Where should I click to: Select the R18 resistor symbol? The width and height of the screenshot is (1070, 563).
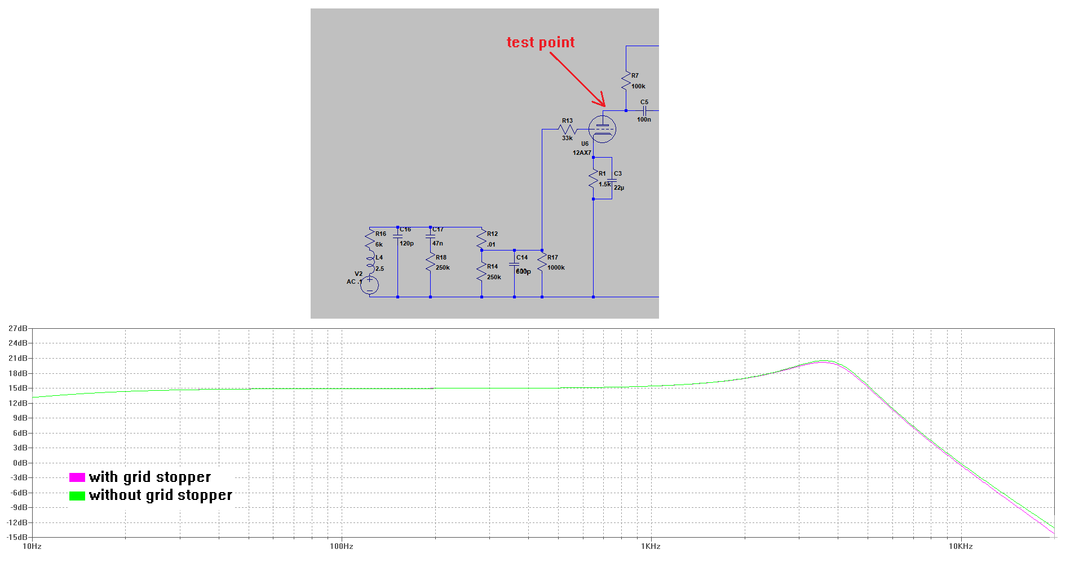(430, 263)
